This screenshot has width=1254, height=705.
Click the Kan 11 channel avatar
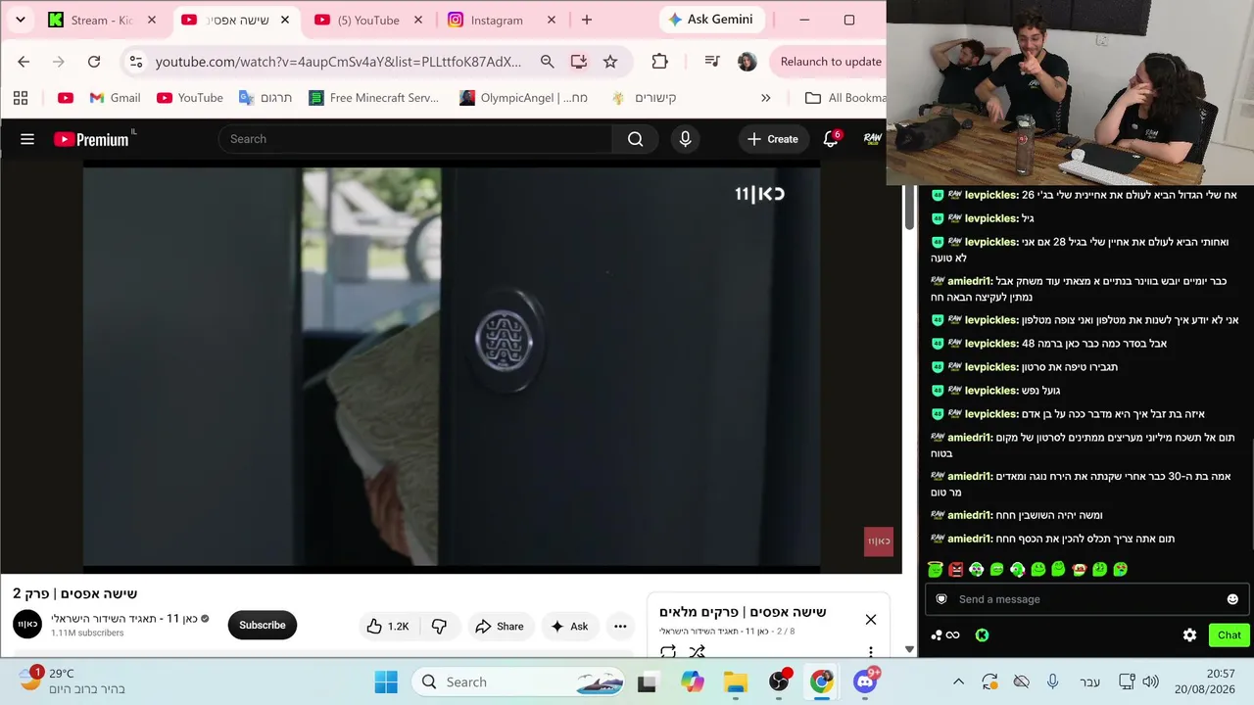coord(27,625)
